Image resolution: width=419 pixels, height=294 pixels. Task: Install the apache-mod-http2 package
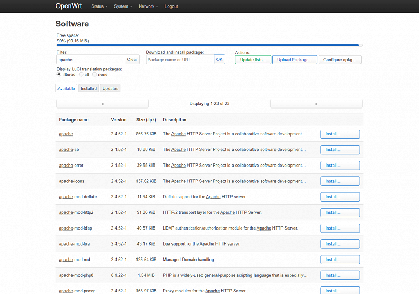point(340,212)
